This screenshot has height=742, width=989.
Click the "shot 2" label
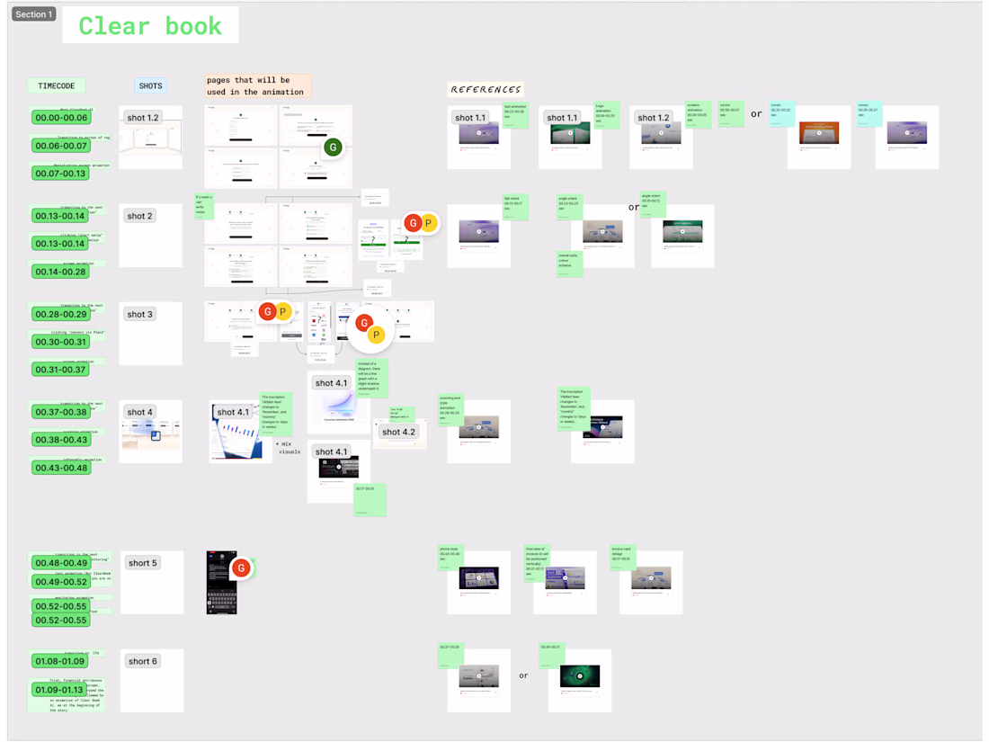tap(140, 216)
